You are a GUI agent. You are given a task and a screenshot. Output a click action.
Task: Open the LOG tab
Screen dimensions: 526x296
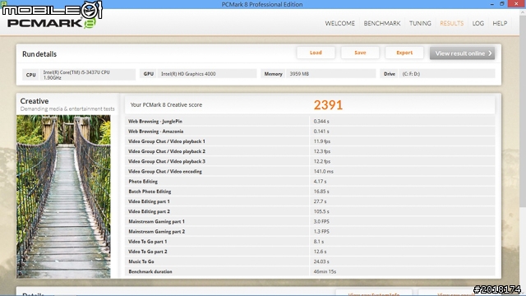coord(478,23)
